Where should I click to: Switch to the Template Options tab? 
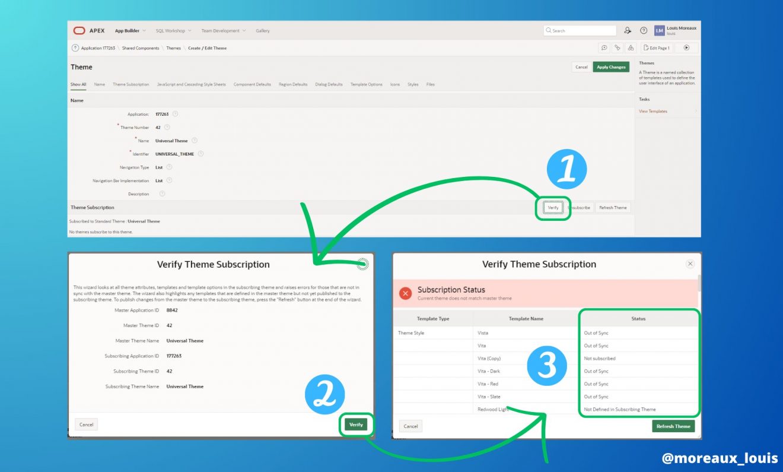(x=366, y=84)
